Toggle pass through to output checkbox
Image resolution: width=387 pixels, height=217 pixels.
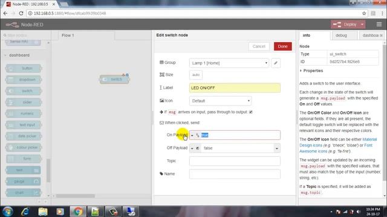point(251,112)
